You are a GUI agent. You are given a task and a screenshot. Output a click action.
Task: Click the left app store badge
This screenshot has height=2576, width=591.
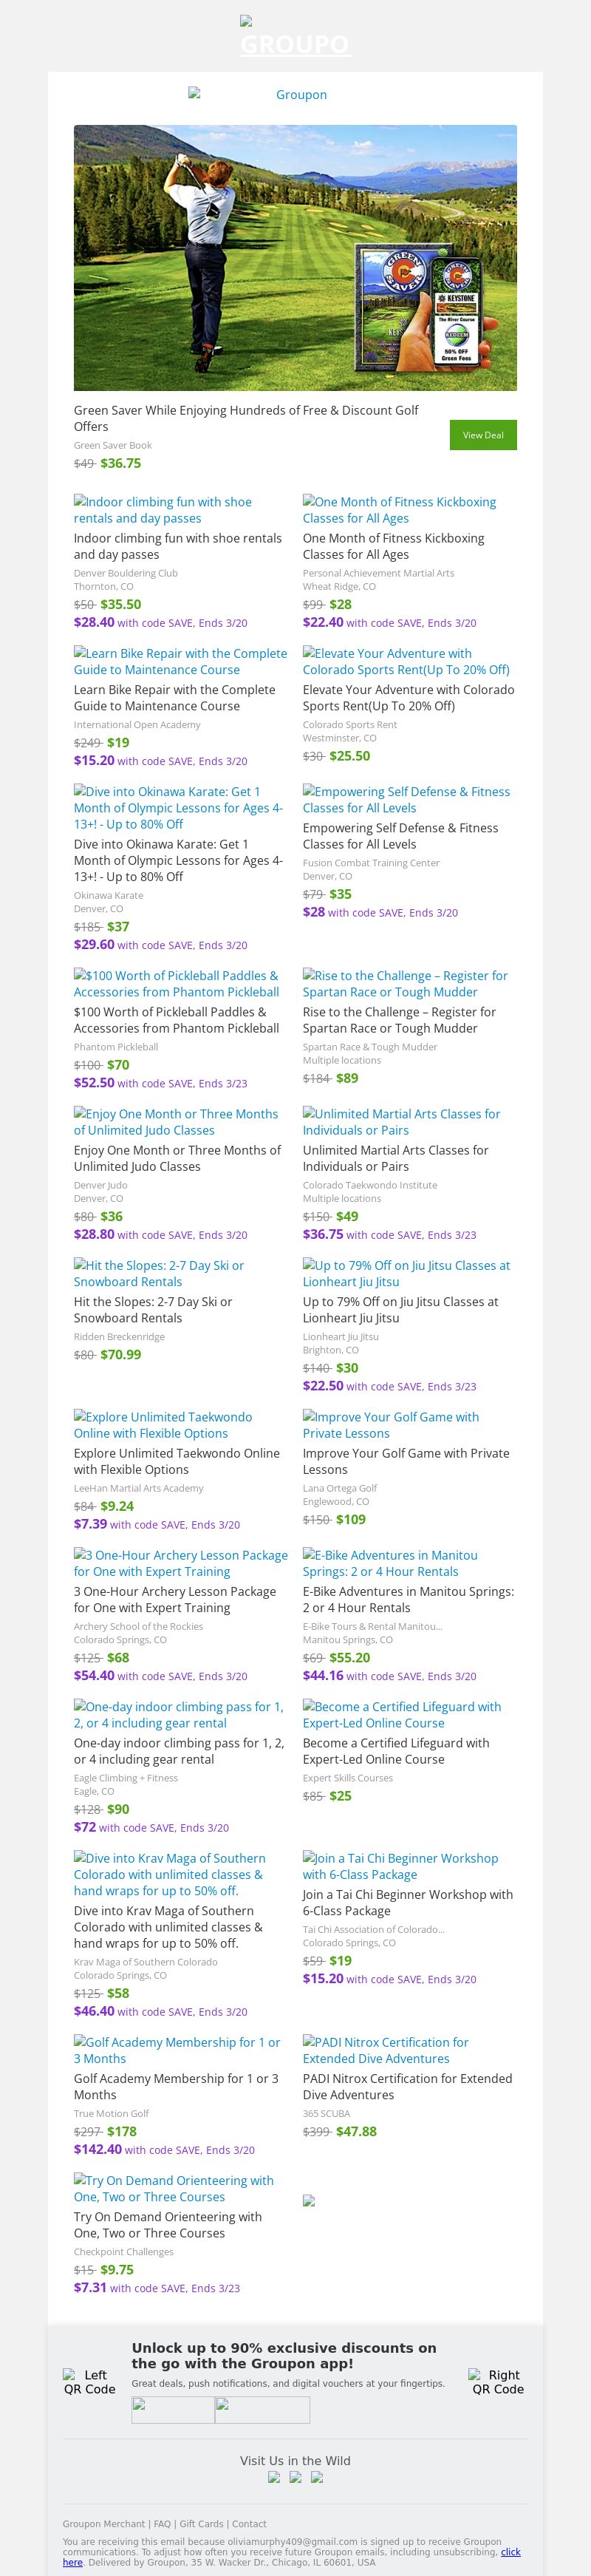click(173, 2410)
